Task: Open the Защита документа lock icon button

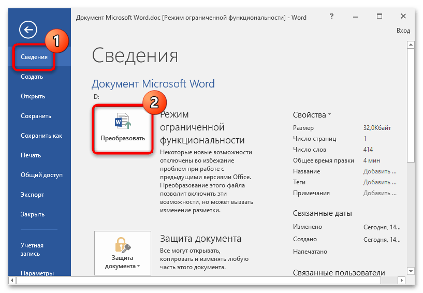Action: tap(123, 253)
